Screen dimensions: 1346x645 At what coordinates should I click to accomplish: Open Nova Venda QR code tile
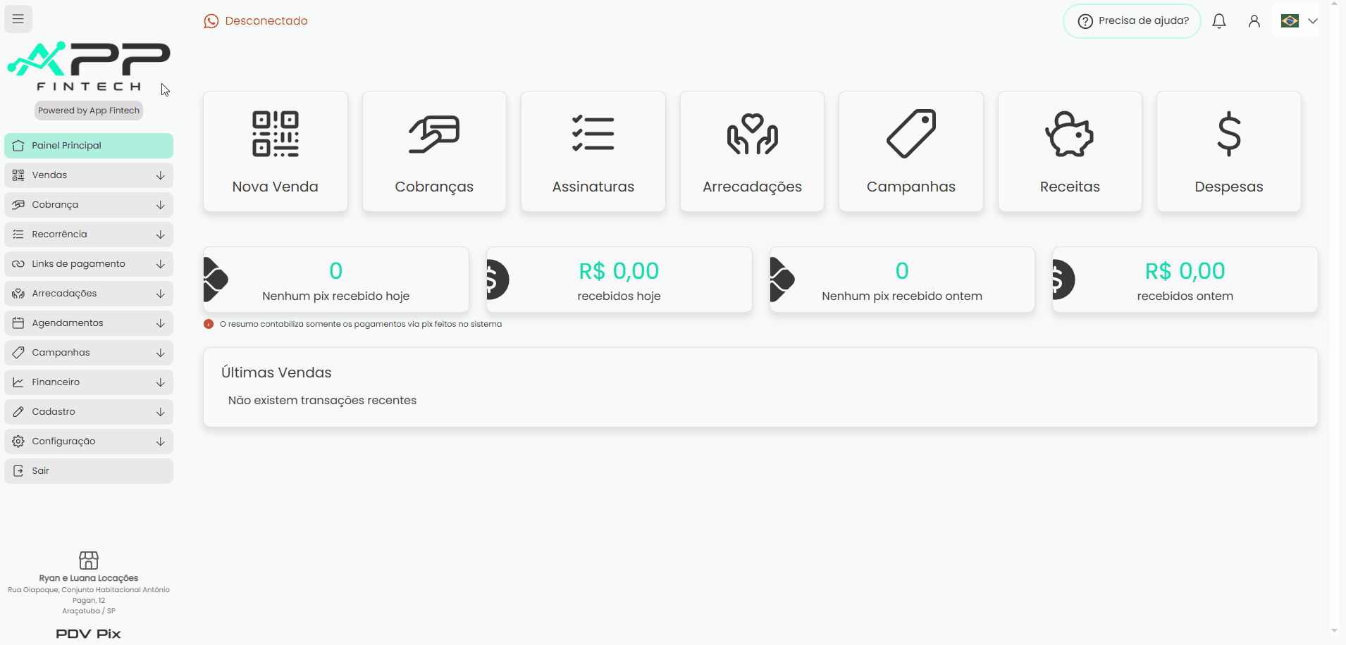click(276, 151)
